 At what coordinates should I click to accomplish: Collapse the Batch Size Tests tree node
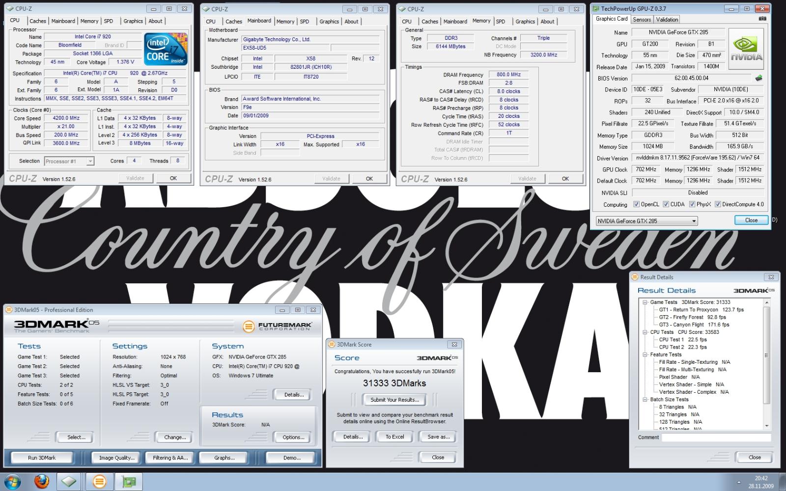[645, 399]
